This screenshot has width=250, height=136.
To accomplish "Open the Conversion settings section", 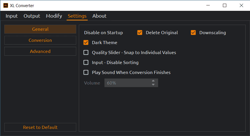I will [x=40, y=40].
